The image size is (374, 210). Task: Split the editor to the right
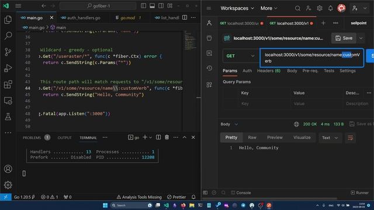tap(185, 17)
